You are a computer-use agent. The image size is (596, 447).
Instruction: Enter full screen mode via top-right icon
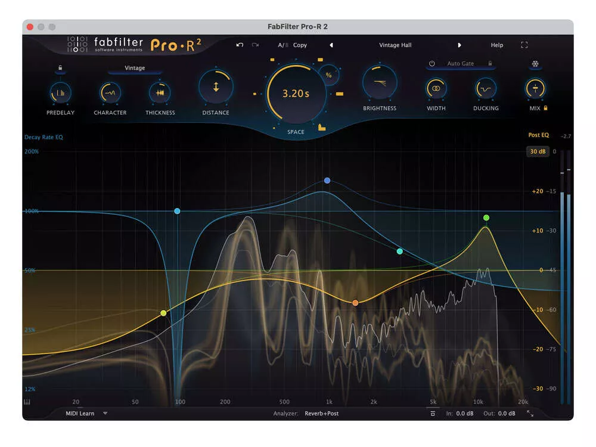coord(524,45)
